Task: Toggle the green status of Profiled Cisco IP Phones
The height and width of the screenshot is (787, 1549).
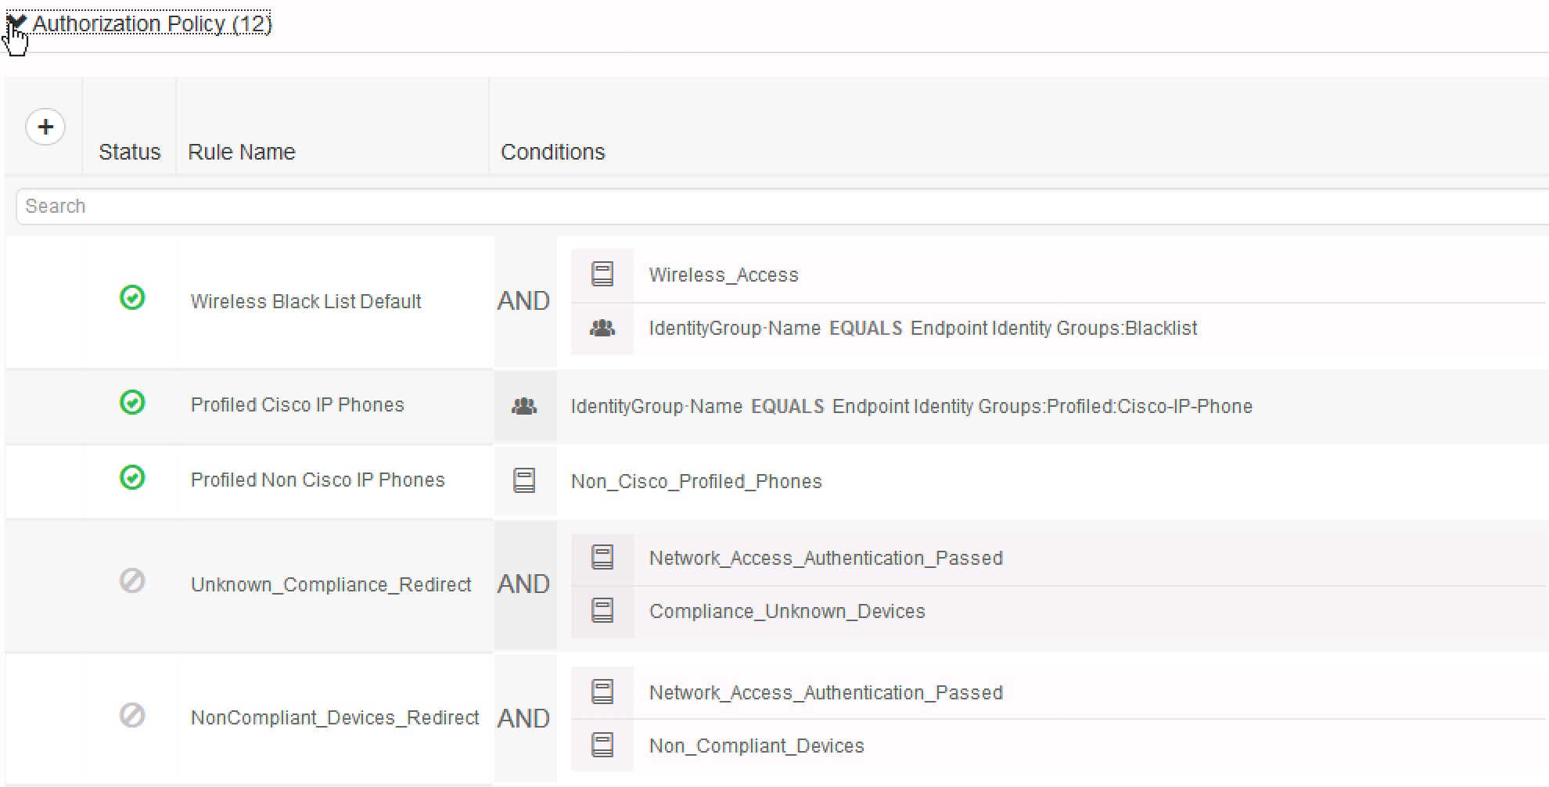Action: [x=132, y=403]
